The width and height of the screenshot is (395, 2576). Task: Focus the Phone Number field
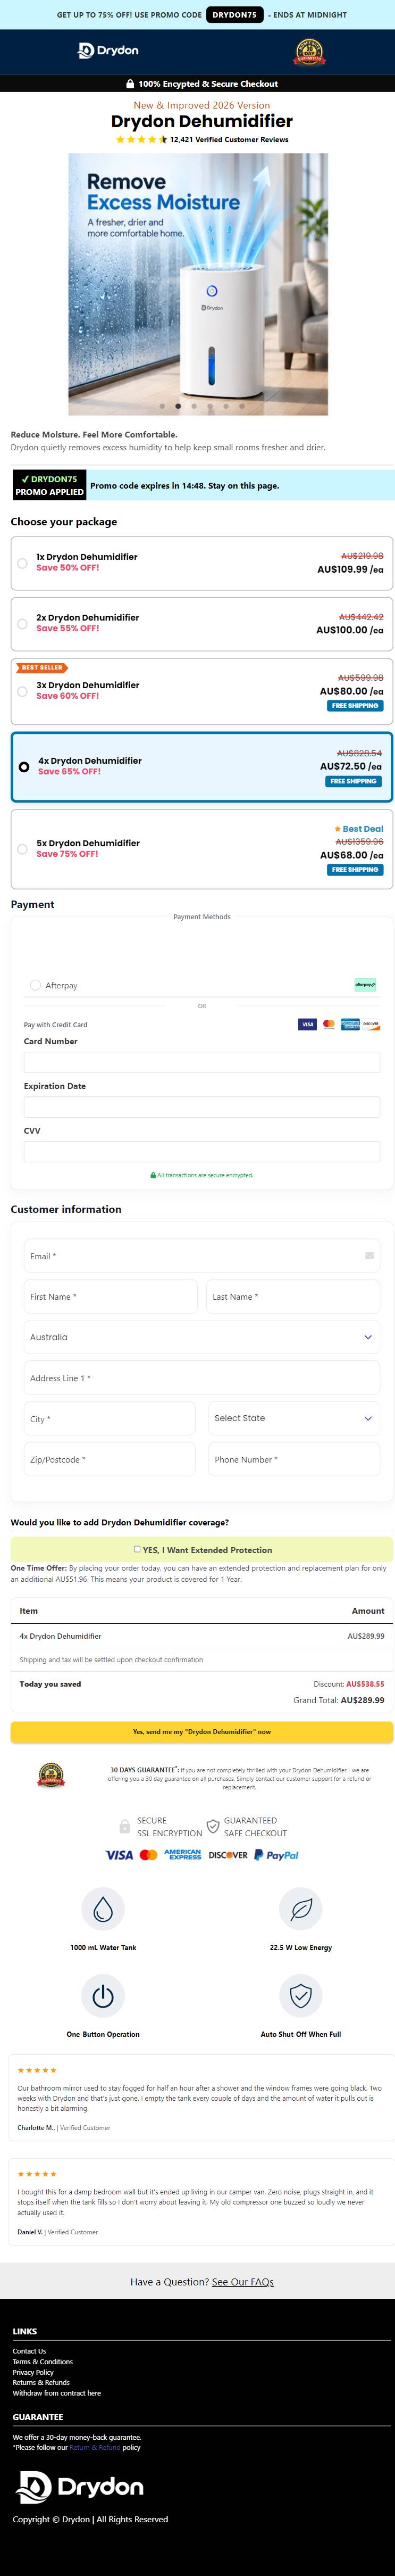pyautogui.click(x=294, y=1459)
